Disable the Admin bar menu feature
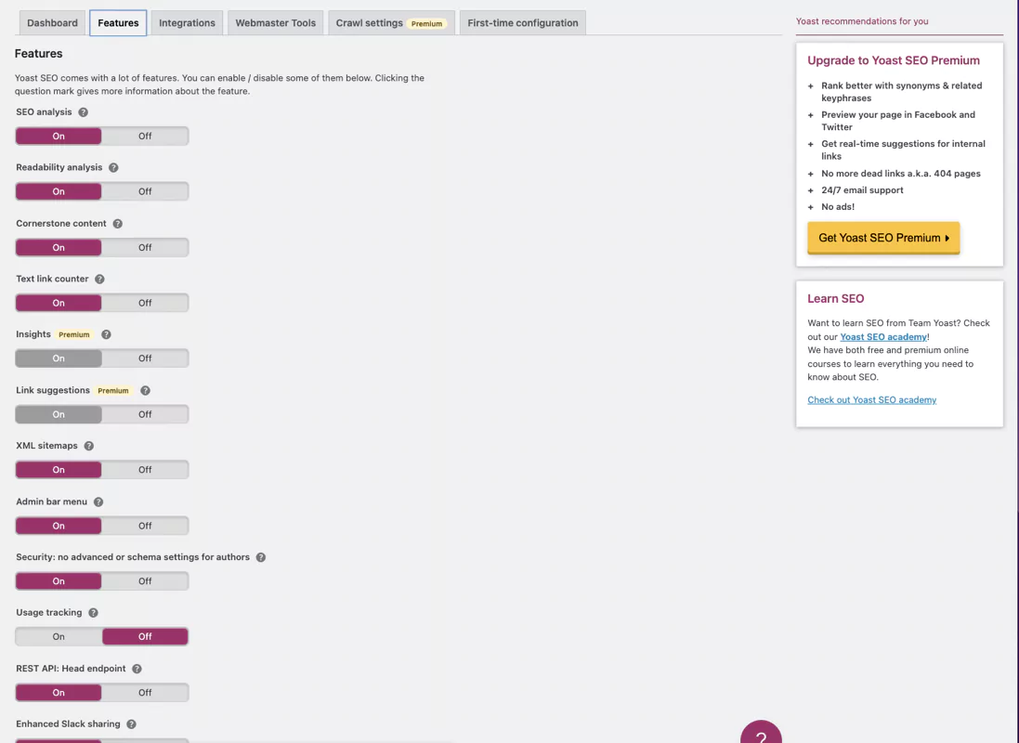The height and width of the screenshot is (743, 1019). pyautogui.click(x=145, y=525)
